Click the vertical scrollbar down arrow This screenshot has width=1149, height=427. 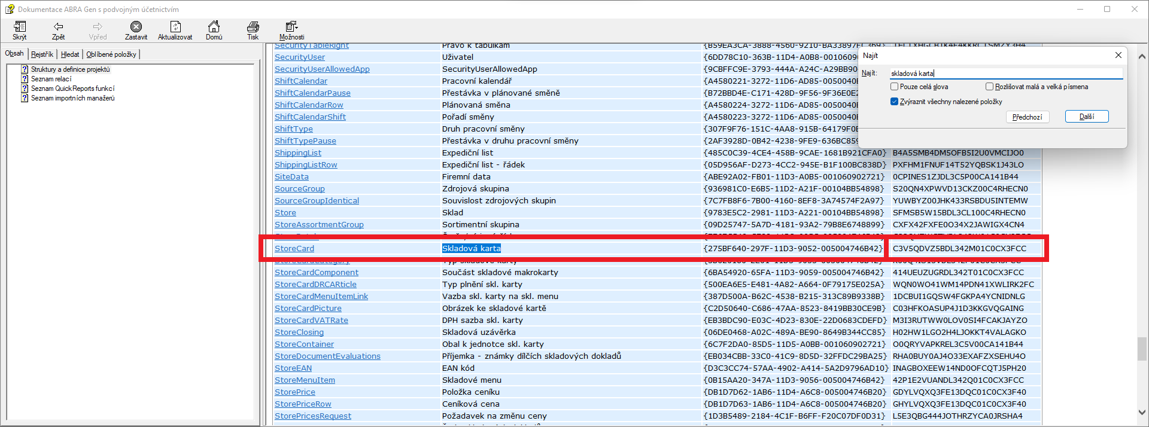pyautogui.click(x=1142, y=412)
